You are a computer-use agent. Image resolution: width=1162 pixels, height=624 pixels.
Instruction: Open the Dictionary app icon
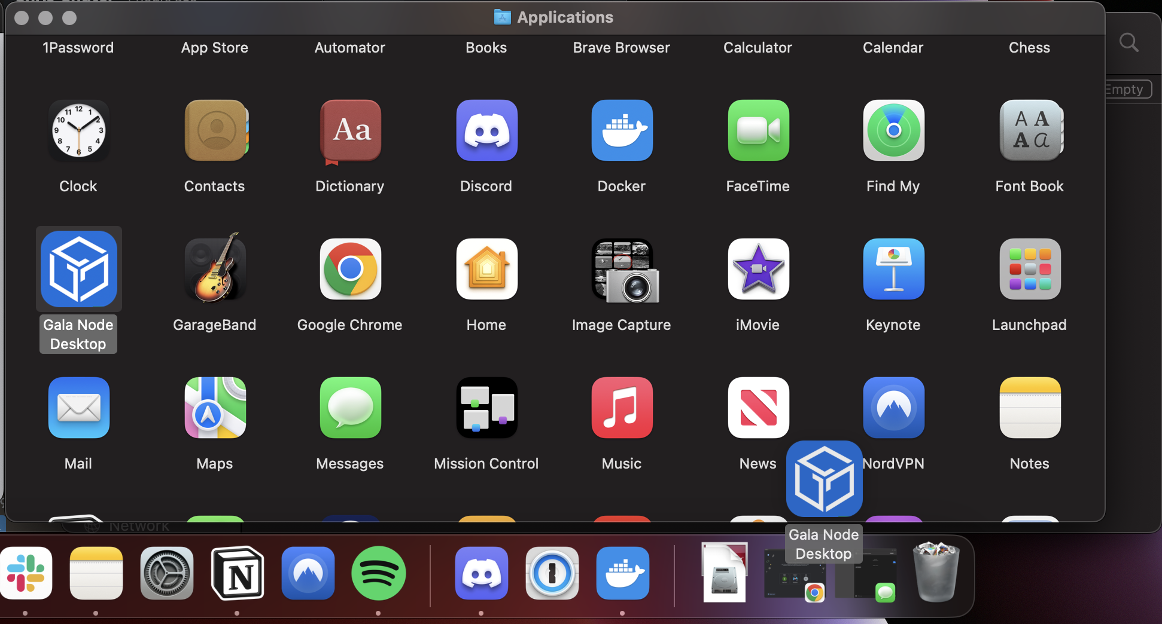350,131
